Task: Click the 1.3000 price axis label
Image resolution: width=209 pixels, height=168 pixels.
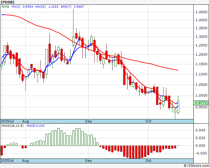Action: click(201, 37)
